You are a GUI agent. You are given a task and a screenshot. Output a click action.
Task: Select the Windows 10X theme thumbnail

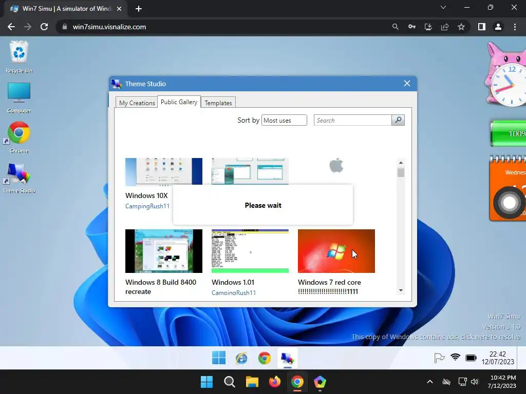point(164,171)
